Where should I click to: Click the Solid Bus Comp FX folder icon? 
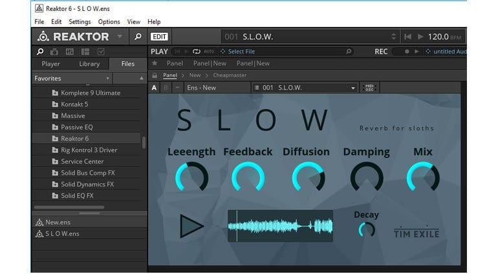(x=55, y=173)
